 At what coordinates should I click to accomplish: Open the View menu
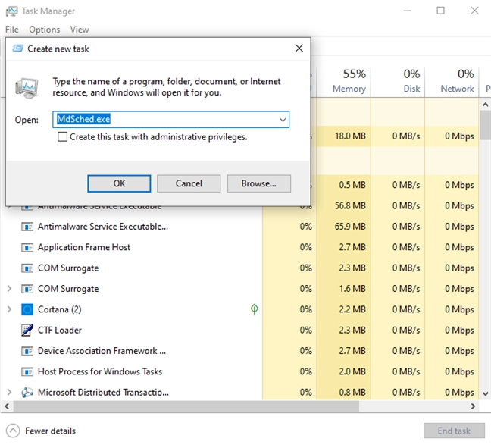click(80, 30)
